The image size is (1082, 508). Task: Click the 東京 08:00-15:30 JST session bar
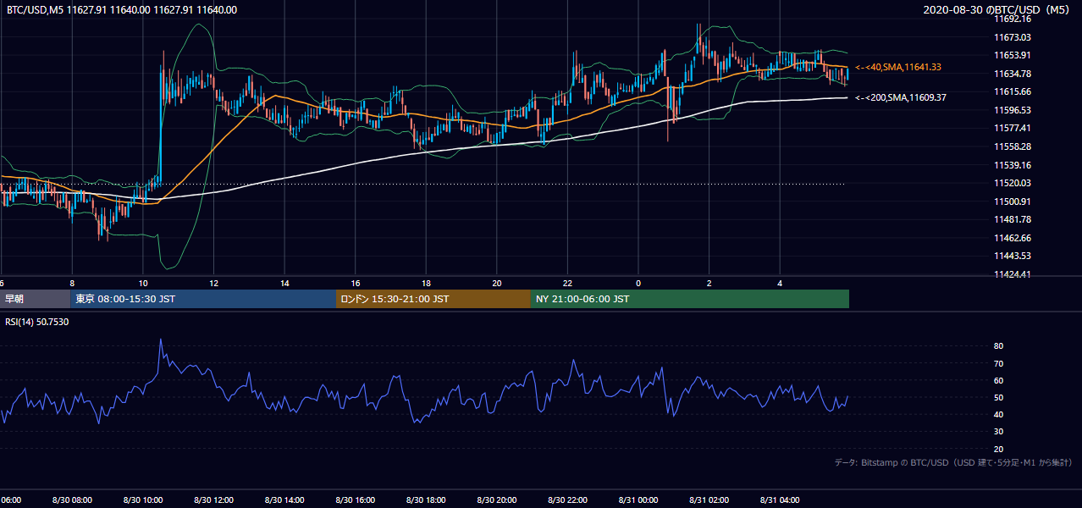point(203,299)
